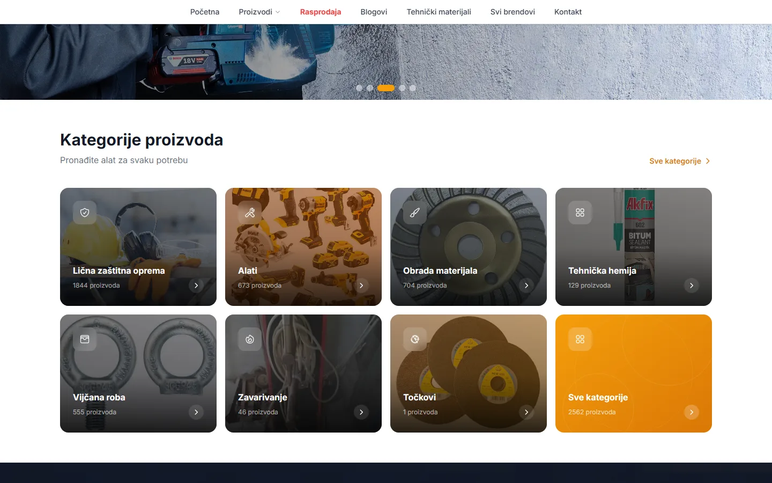Click the box icon on Vijčana roba card

85,339
